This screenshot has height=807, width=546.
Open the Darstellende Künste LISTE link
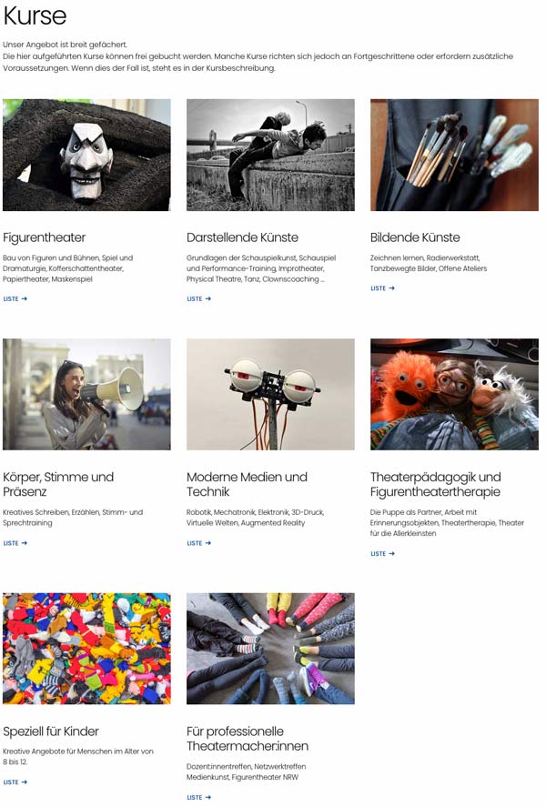198,298
